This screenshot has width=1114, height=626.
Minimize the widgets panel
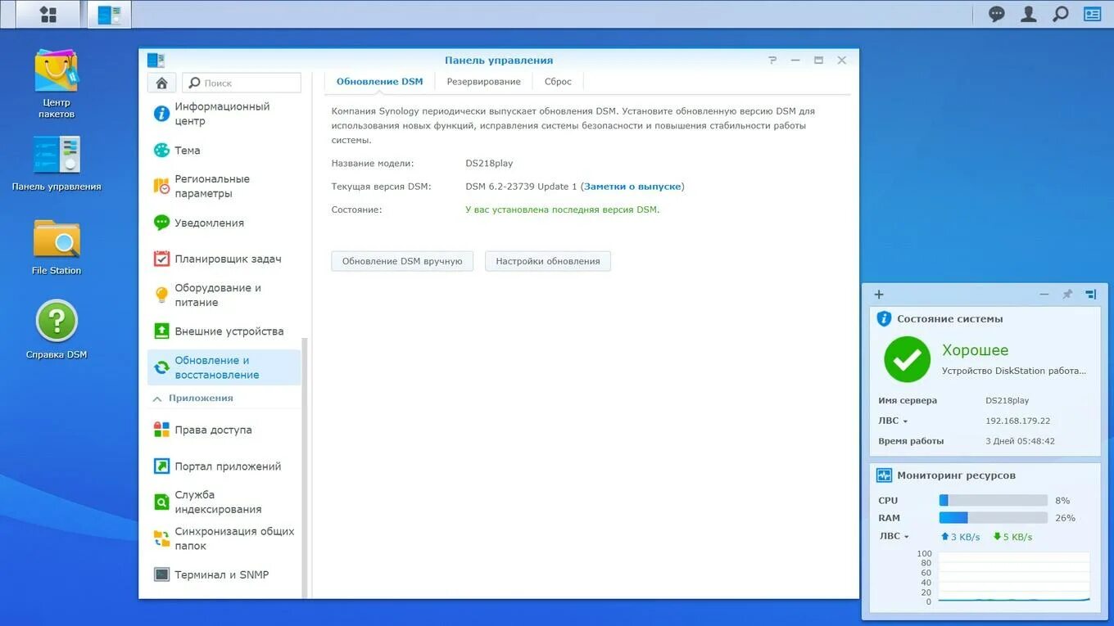pos(1044,295)
